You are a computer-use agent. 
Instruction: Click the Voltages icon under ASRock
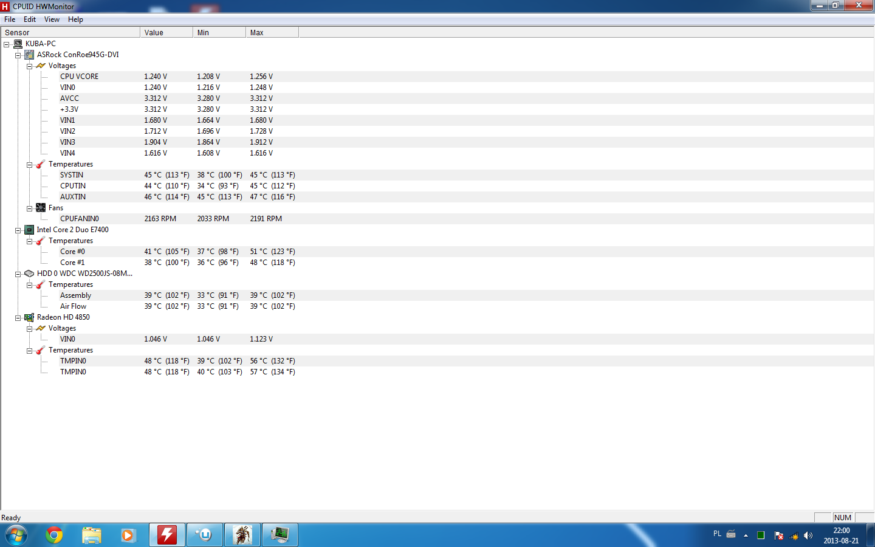click(x=41, y=66)
